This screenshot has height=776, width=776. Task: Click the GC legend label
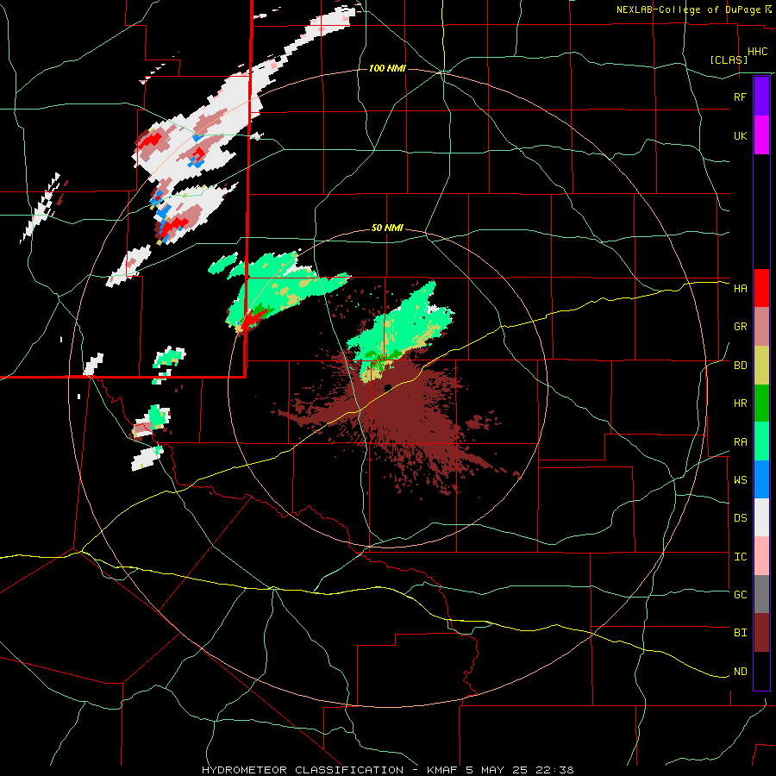tap(740, 595)
